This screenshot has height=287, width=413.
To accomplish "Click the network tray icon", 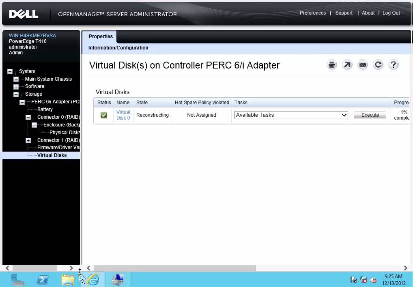I will coord(364,280).
